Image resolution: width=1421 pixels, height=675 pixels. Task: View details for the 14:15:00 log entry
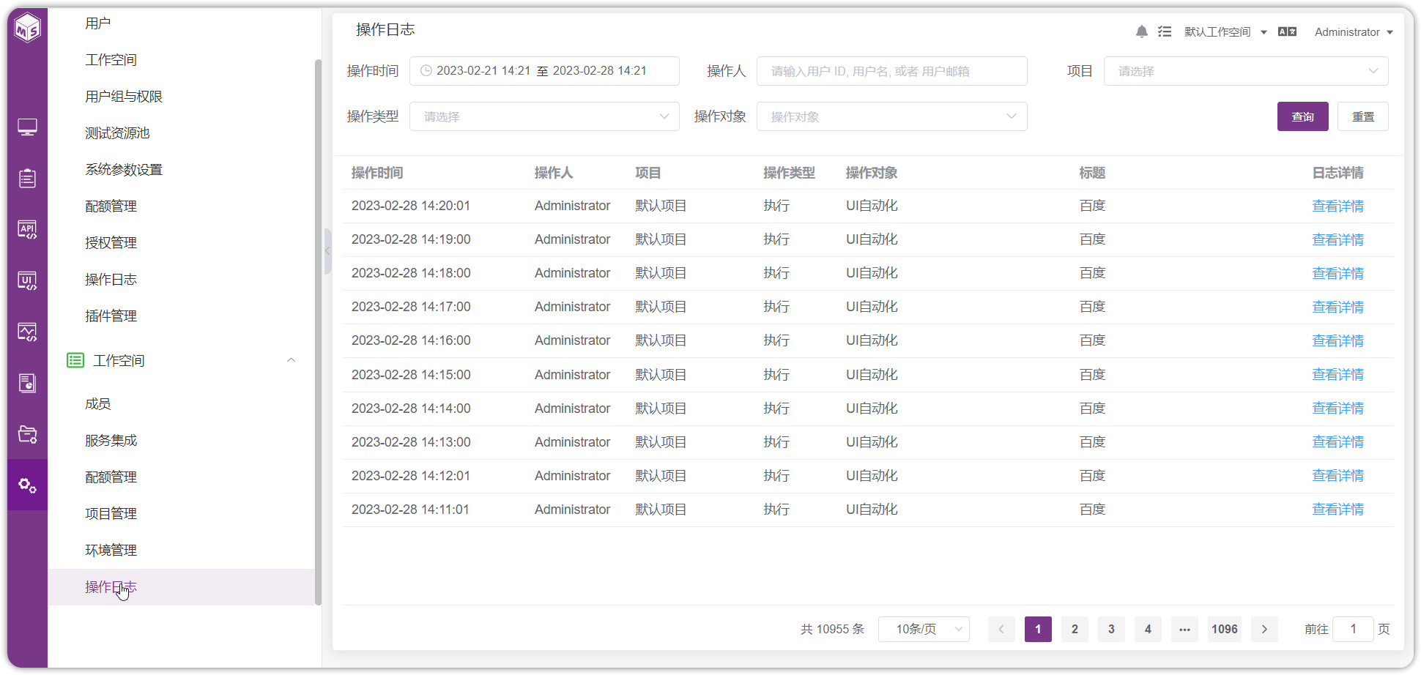click(x=1337, y=375)
